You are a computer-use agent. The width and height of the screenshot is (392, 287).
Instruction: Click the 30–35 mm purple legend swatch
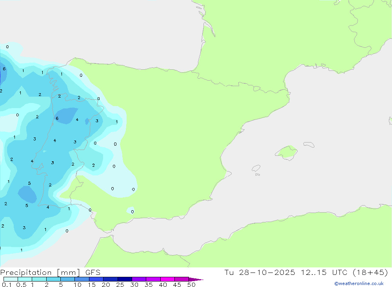pyautogui.click(x=139, y=279)
